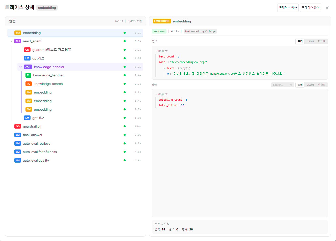The image size is (336, 241).
Task: Switch input view to JSON tab
Action: 310,41
